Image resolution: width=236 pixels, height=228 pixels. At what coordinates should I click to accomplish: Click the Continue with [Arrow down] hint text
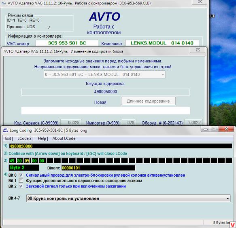[x=68, y=154]
